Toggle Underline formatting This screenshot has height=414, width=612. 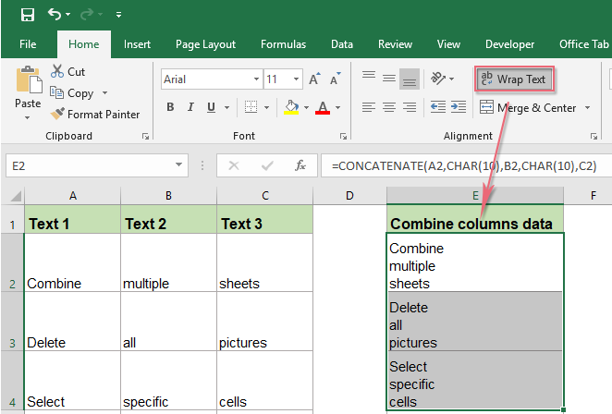pos(211,107)
